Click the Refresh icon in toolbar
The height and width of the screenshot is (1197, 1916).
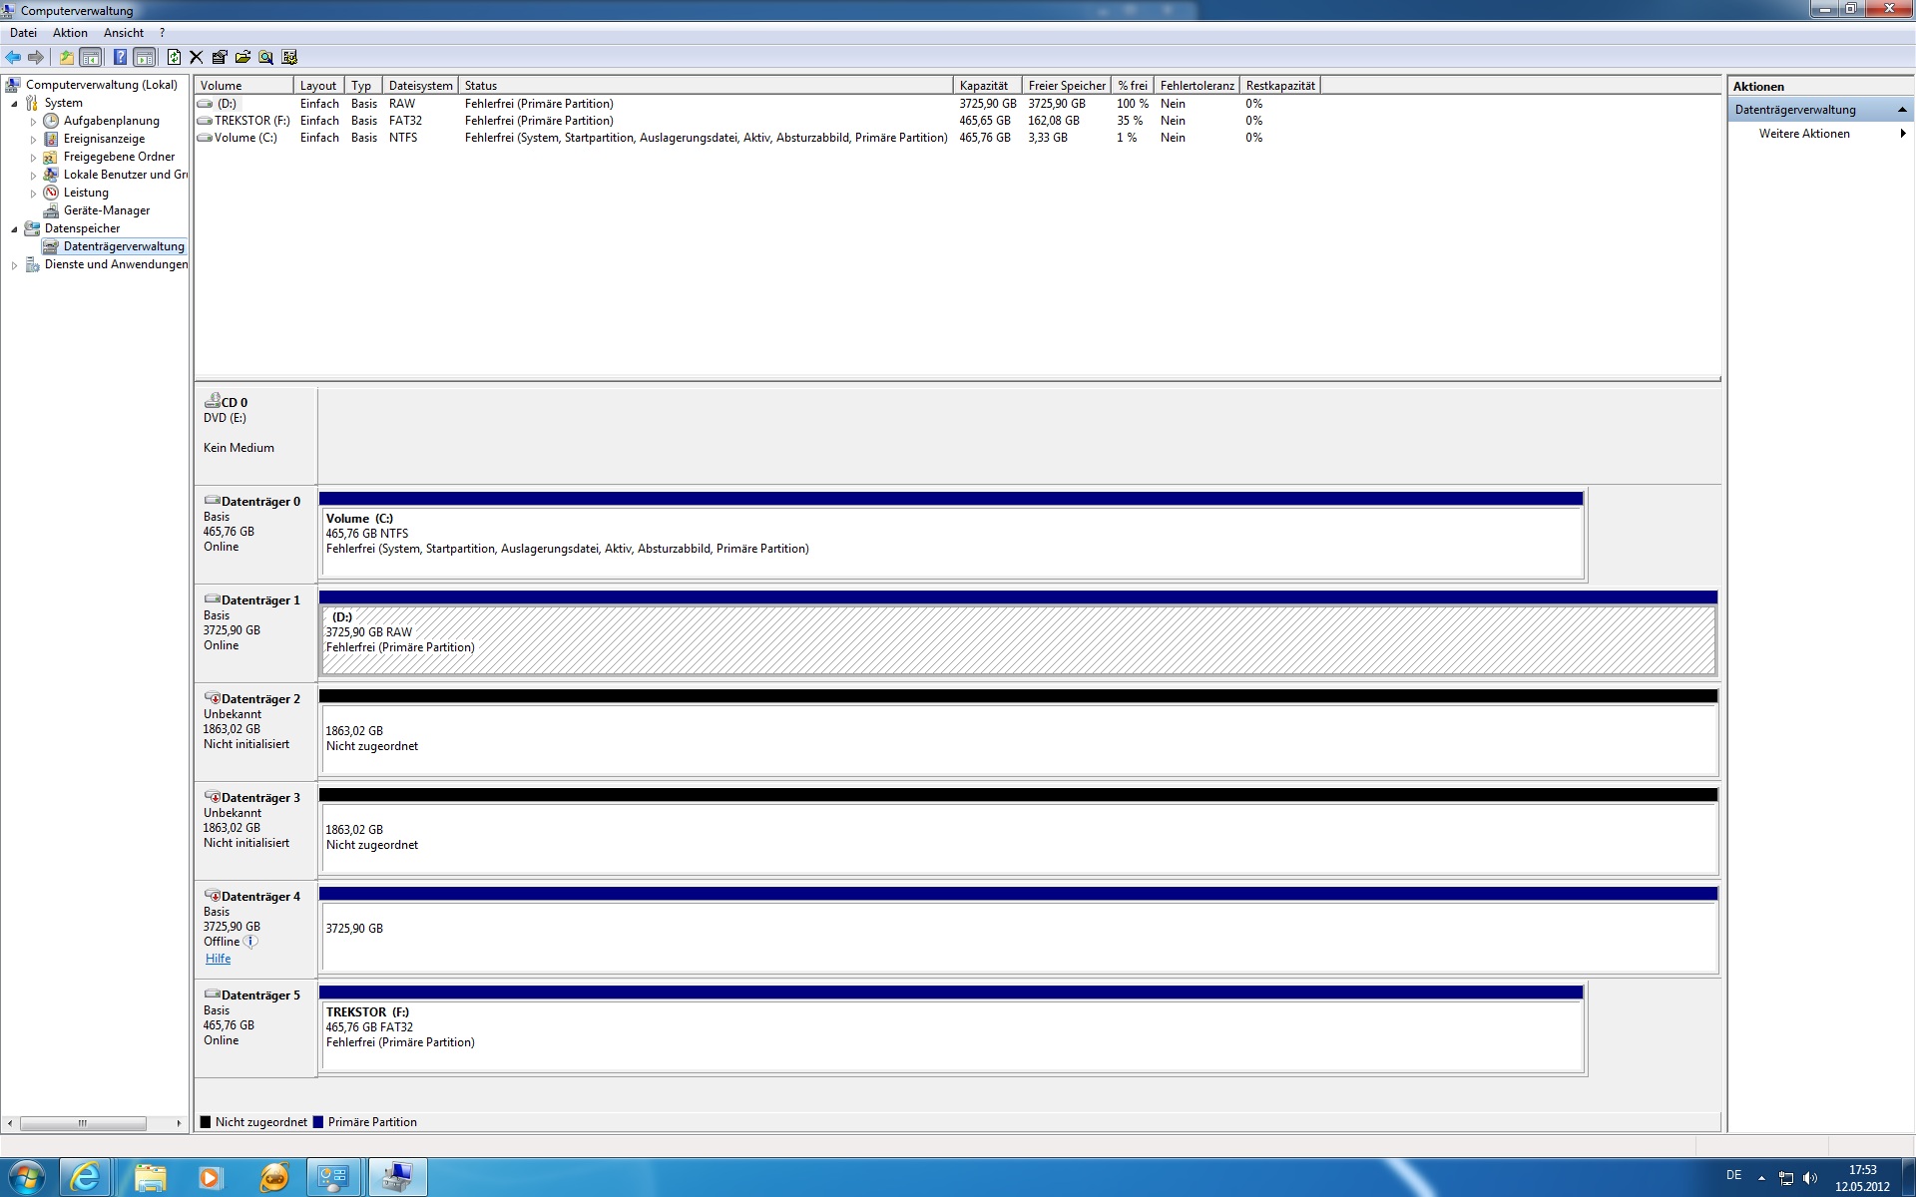(x=174, y=57)
